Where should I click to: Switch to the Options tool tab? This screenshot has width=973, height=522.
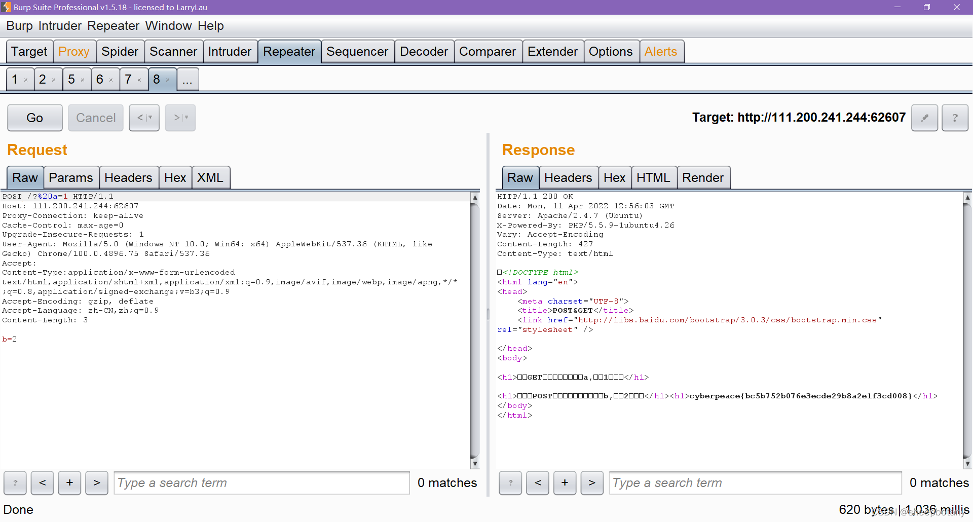point(611,52)
